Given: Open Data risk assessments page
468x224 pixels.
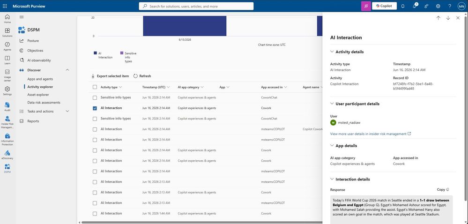Looking at the screenshot, I should click(44, 103).
